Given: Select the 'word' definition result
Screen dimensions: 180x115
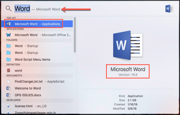Looking at the screenshot, I should tap(37, 70).
